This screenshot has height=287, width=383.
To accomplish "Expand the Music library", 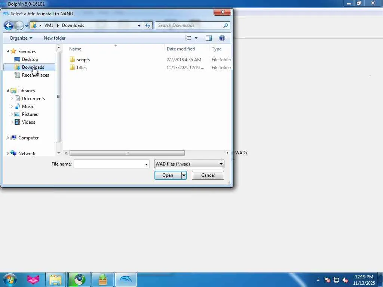I will 12,107.
